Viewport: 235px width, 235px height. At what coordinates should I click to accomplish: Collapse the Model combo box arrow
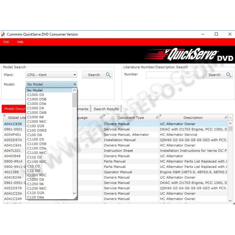point(75,84)
